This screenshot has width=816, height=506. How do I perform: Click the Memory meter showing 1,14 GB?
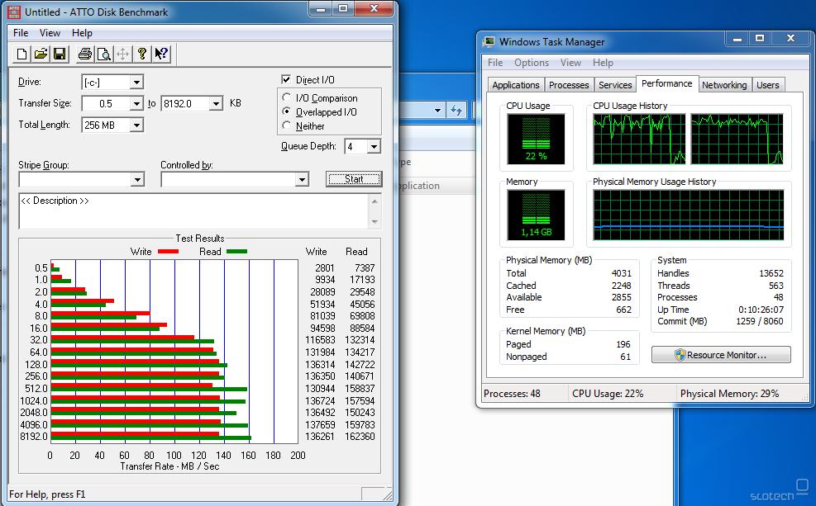pos(536,215)
